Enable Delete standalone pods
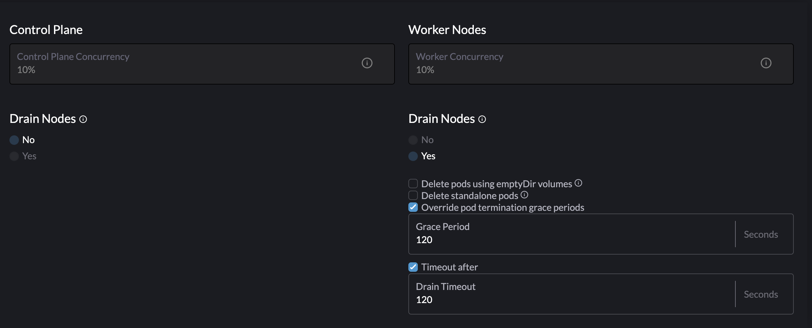The image size is (812, 328). pyautogui.click(x=413, y=195)
